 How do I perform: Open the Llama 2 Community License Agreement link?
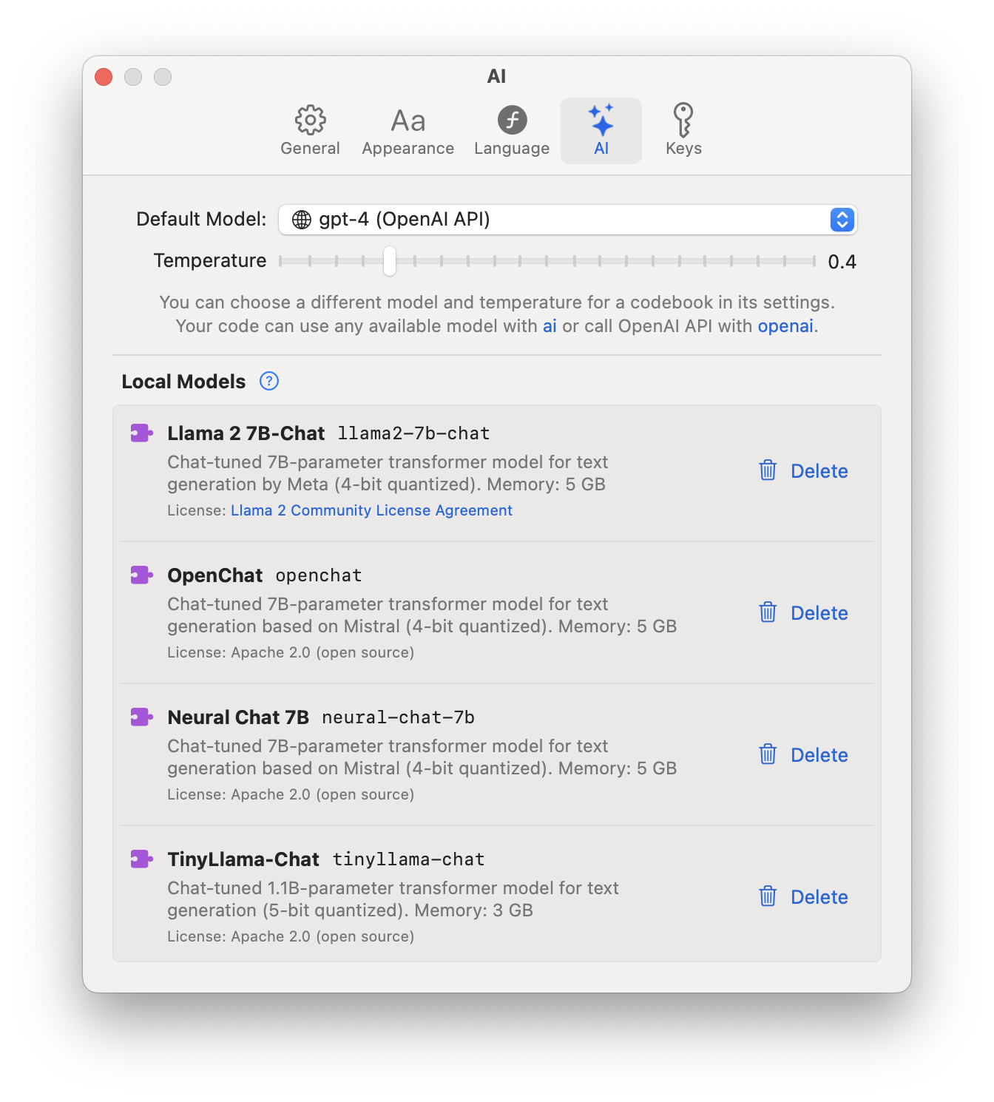[x=371, y=510]
